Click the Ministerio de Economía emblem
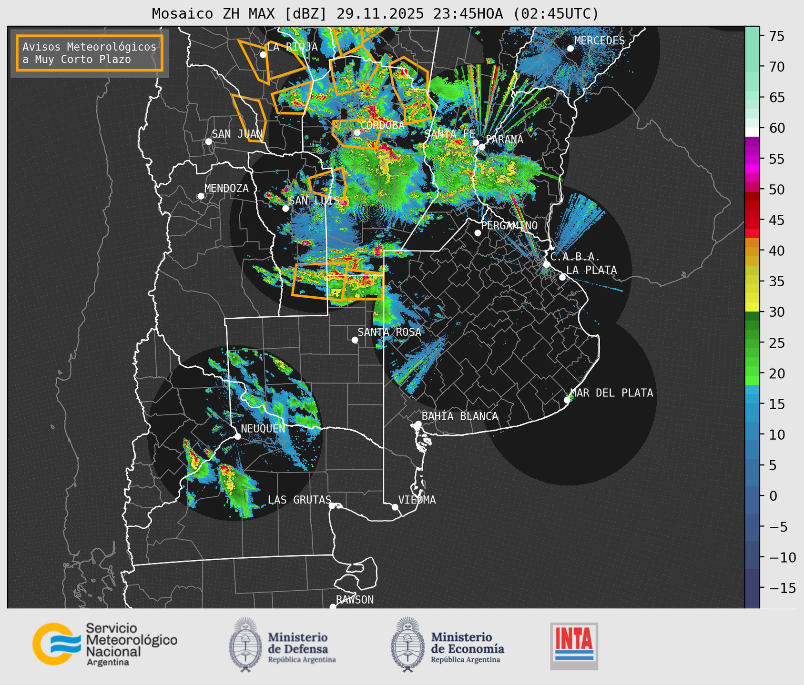Screen dimensions: 804x685 click(x=408, y=645)
